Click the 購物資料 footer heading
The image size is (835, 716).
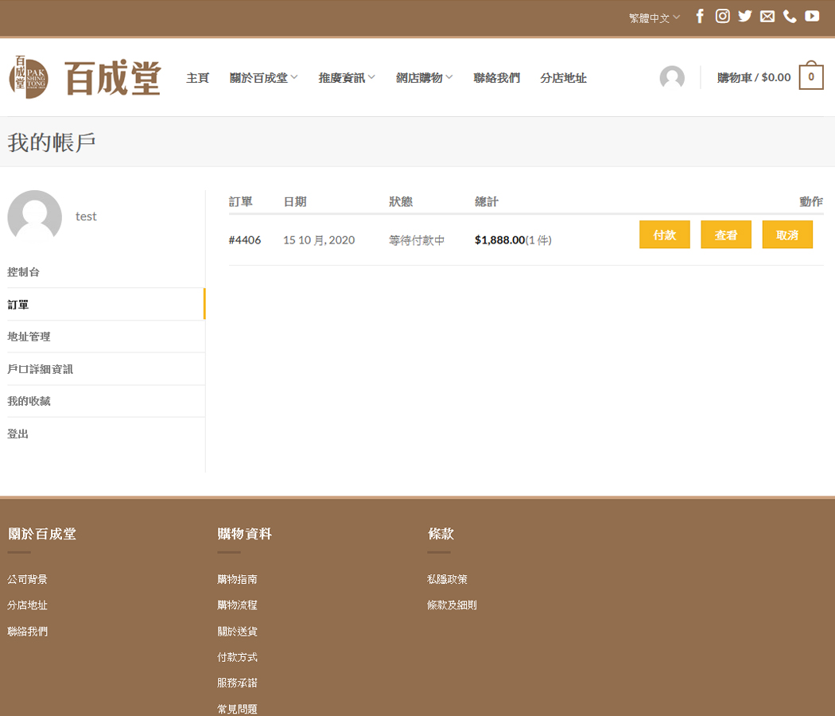245,534
